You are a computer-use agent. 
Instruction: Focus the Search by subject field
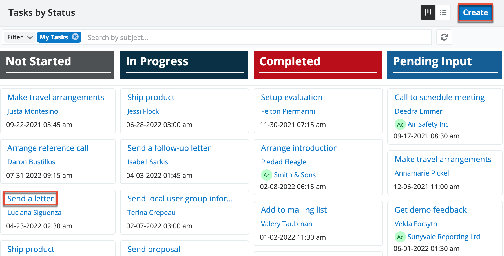(x=257, y=37)
